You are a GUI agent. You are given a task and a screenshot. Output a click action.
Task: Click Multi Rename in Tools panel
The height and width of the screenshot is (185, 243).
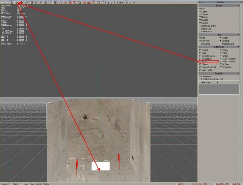(228, 44)
